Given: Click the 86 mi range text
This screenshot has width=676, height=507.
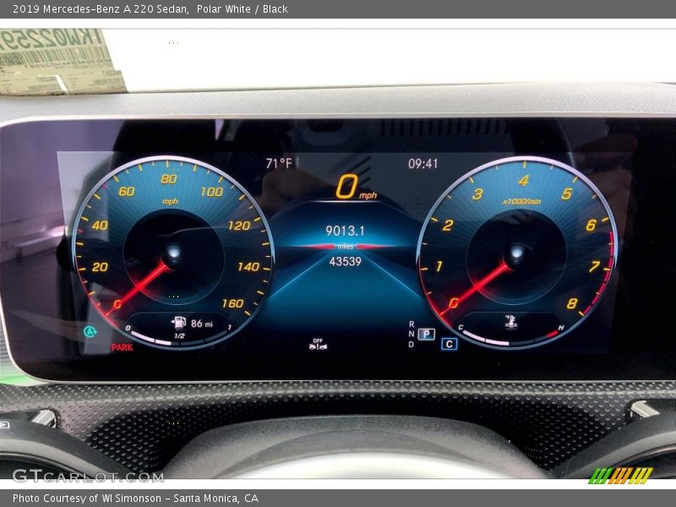Looking at the screenshot, I should tap(201, 323).
